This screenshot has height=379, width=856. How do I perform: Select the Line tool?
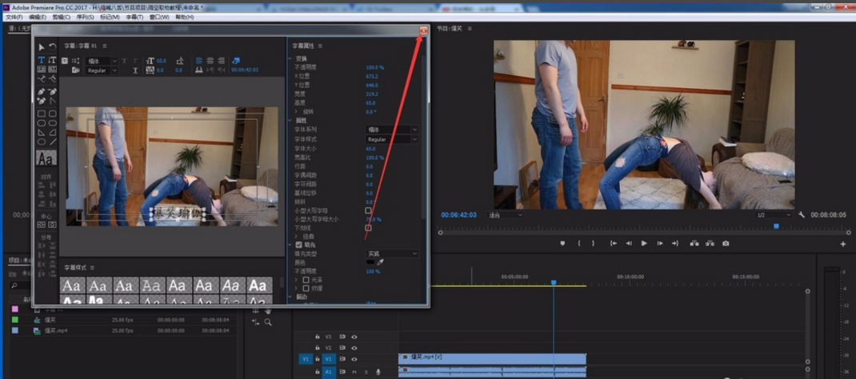(53, 142)
